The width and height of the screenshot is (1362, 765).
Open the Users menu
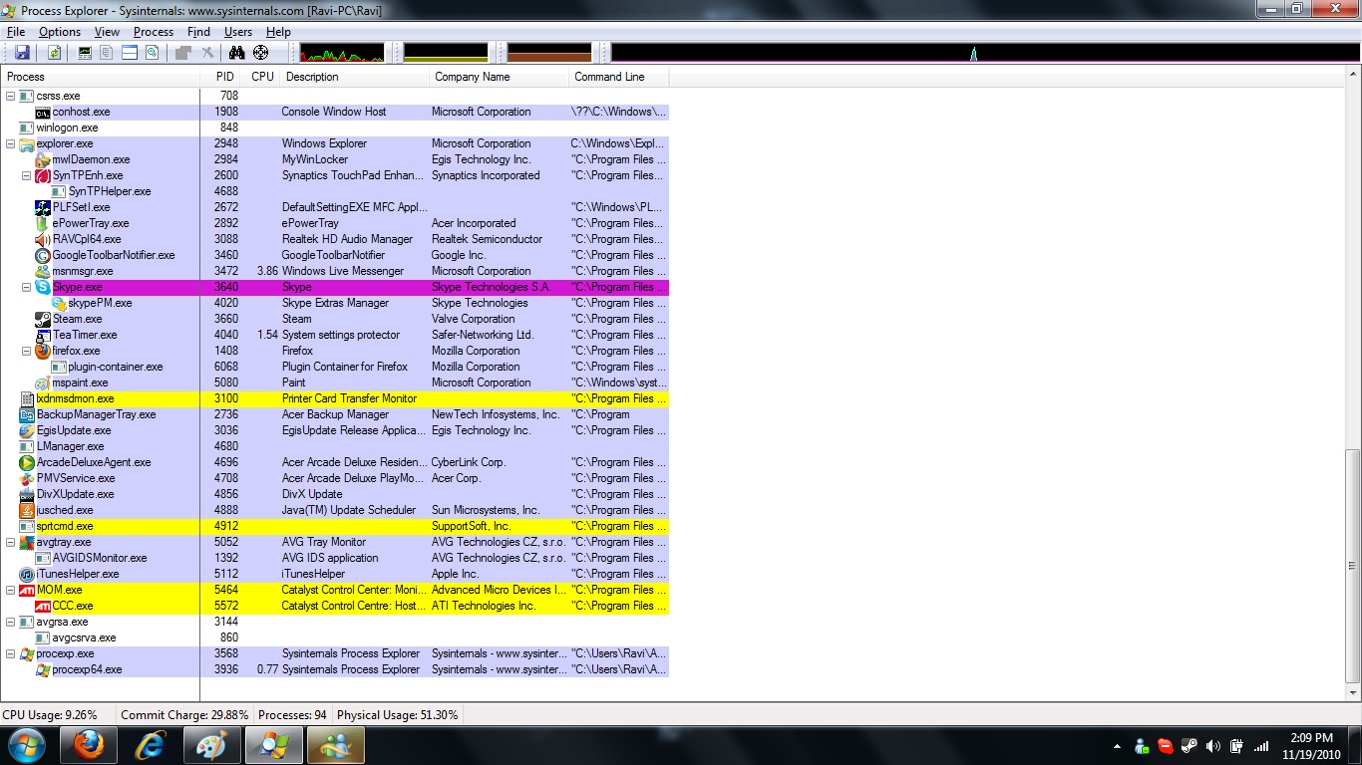pos(238,32)
